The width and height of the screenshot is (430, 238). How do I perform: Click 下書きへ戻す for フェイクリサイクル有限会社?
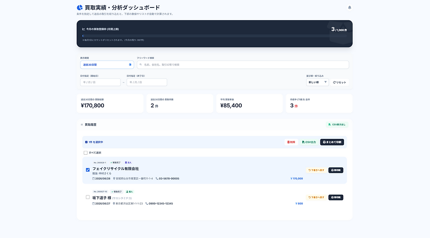[x=316, y=170]
